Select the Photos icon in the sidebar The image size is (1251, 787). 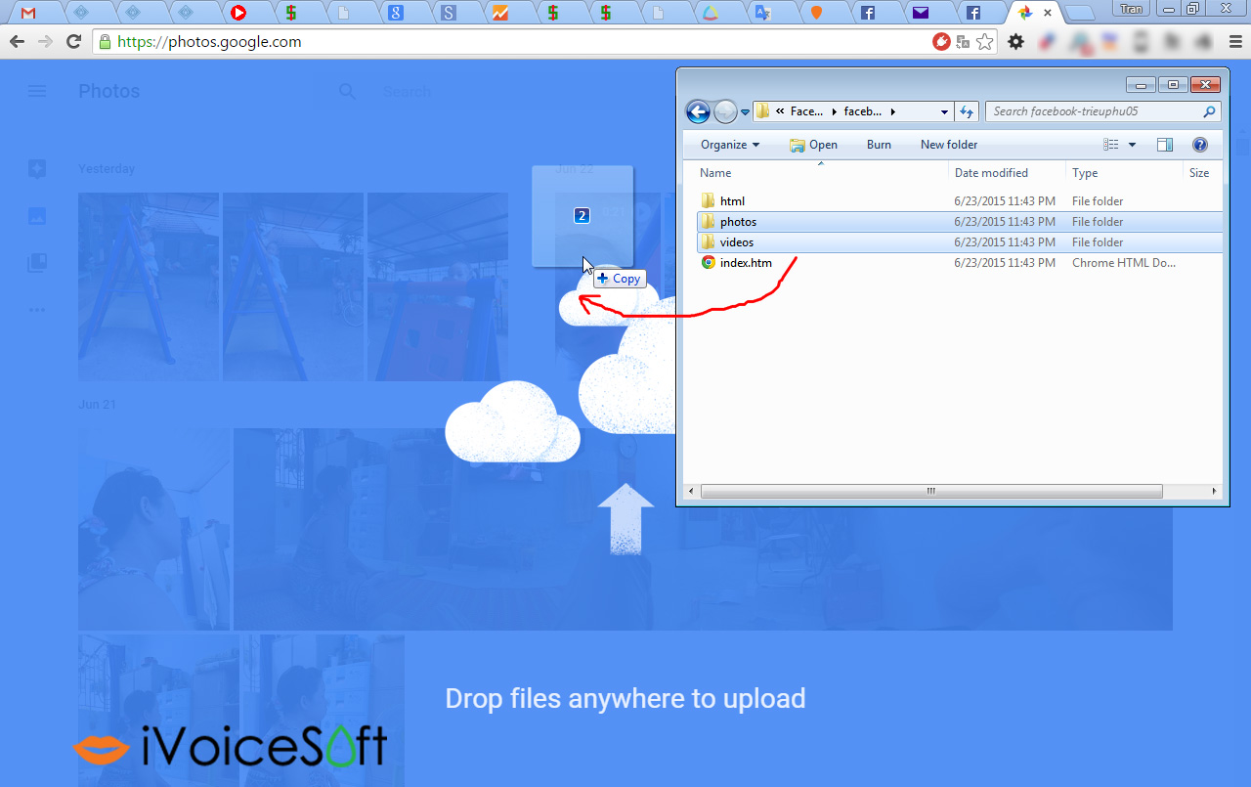37,216
